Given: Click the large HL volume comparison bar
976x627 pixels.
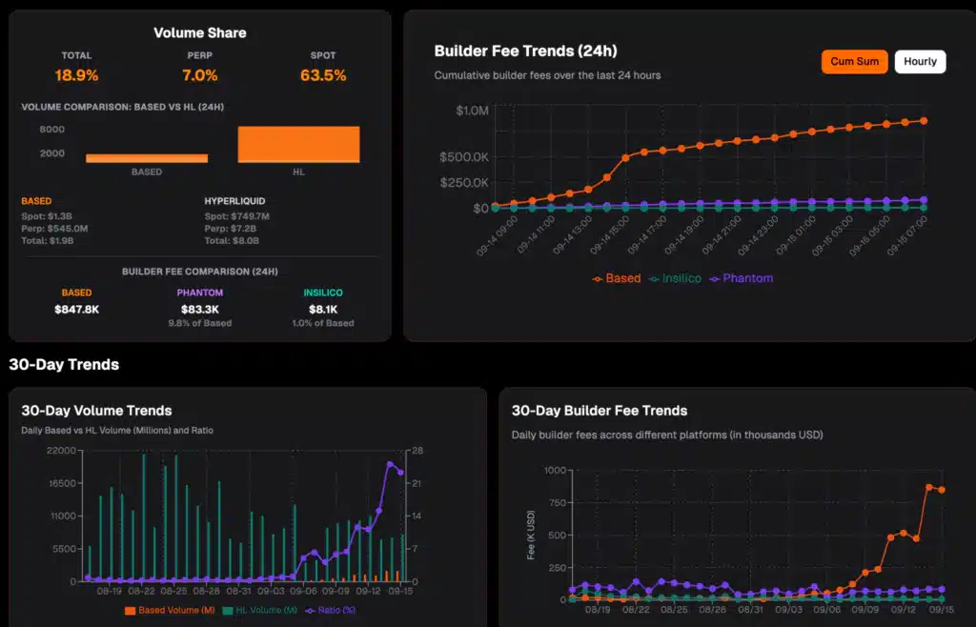Looking at the screenshot, I should click(x=298, y=143).
